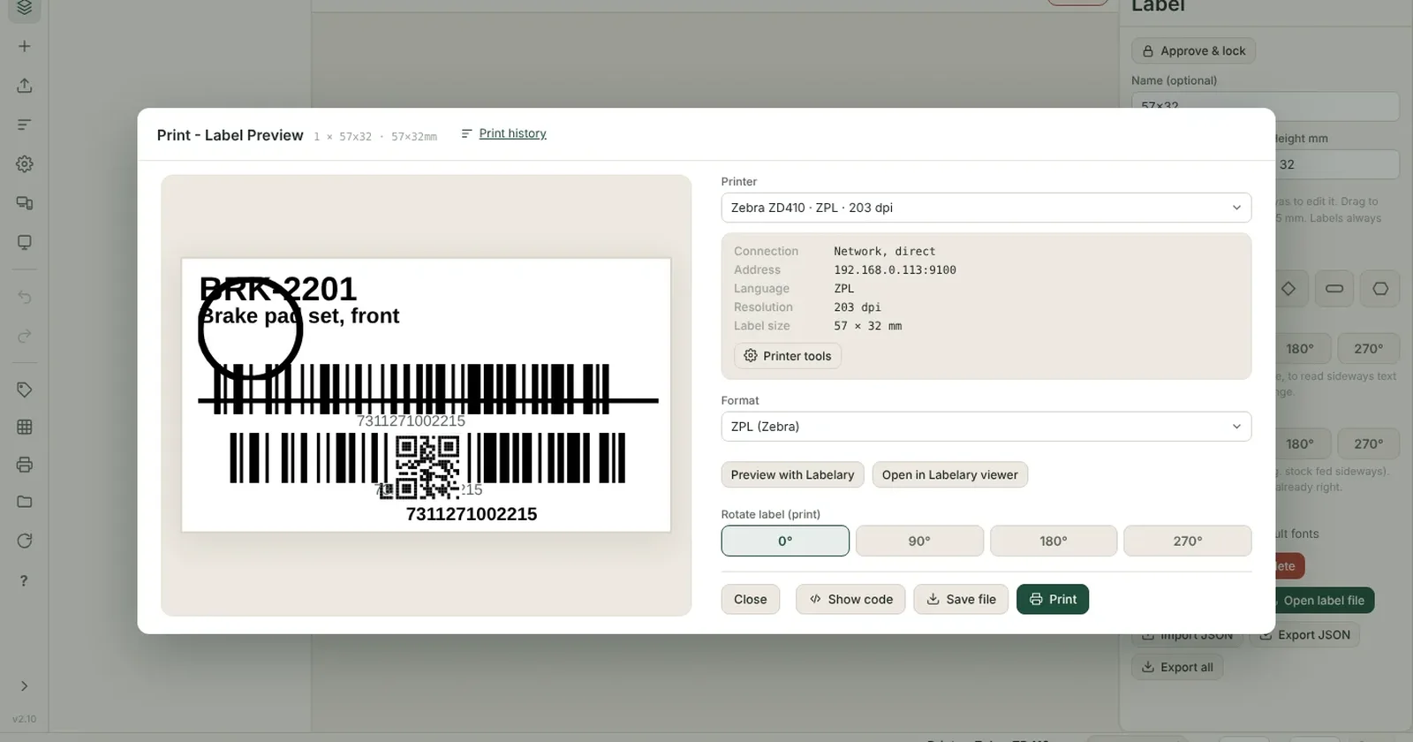Click the label size value 57 × 32 mm

(867, 326)
